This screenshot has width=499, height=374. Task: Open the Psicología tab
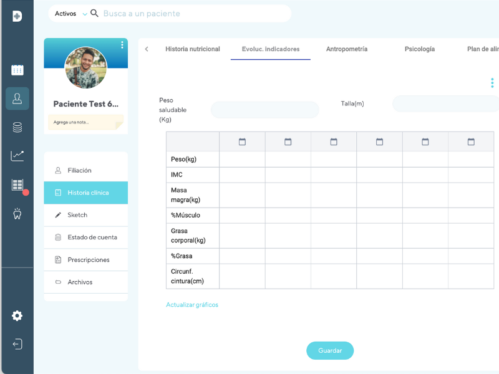[419, 48]
